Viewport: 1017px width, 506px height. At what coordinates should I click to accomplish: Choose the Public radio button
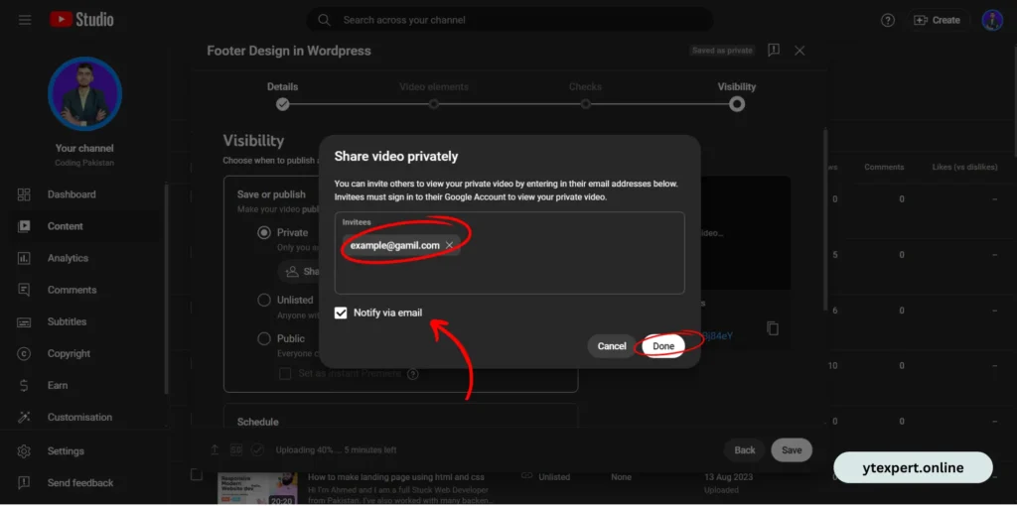pos(264,338)
